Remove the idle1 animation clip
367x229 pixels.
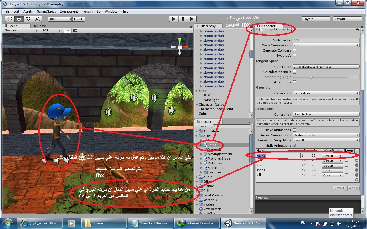(x=357, y=165)
